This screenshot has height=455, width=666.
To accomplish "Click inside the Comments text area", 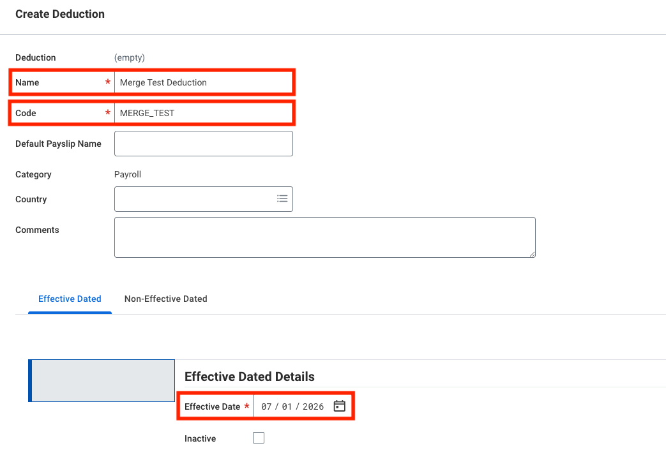I will 325,237.
